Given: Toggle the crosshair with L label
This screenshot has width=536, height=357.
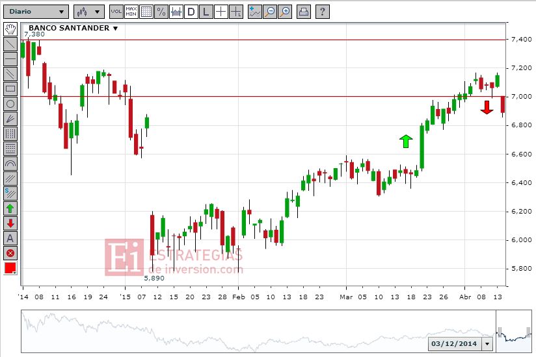Looking at the screenshot, I should (236, 12).
